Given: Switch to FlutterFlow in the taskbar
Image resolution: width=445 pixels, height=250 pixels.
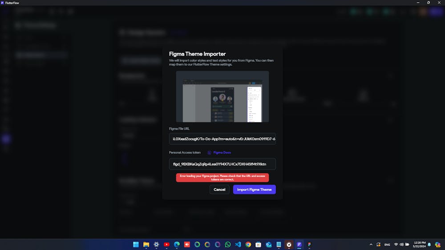Looking at the screenshot, I should coord(299,244).
